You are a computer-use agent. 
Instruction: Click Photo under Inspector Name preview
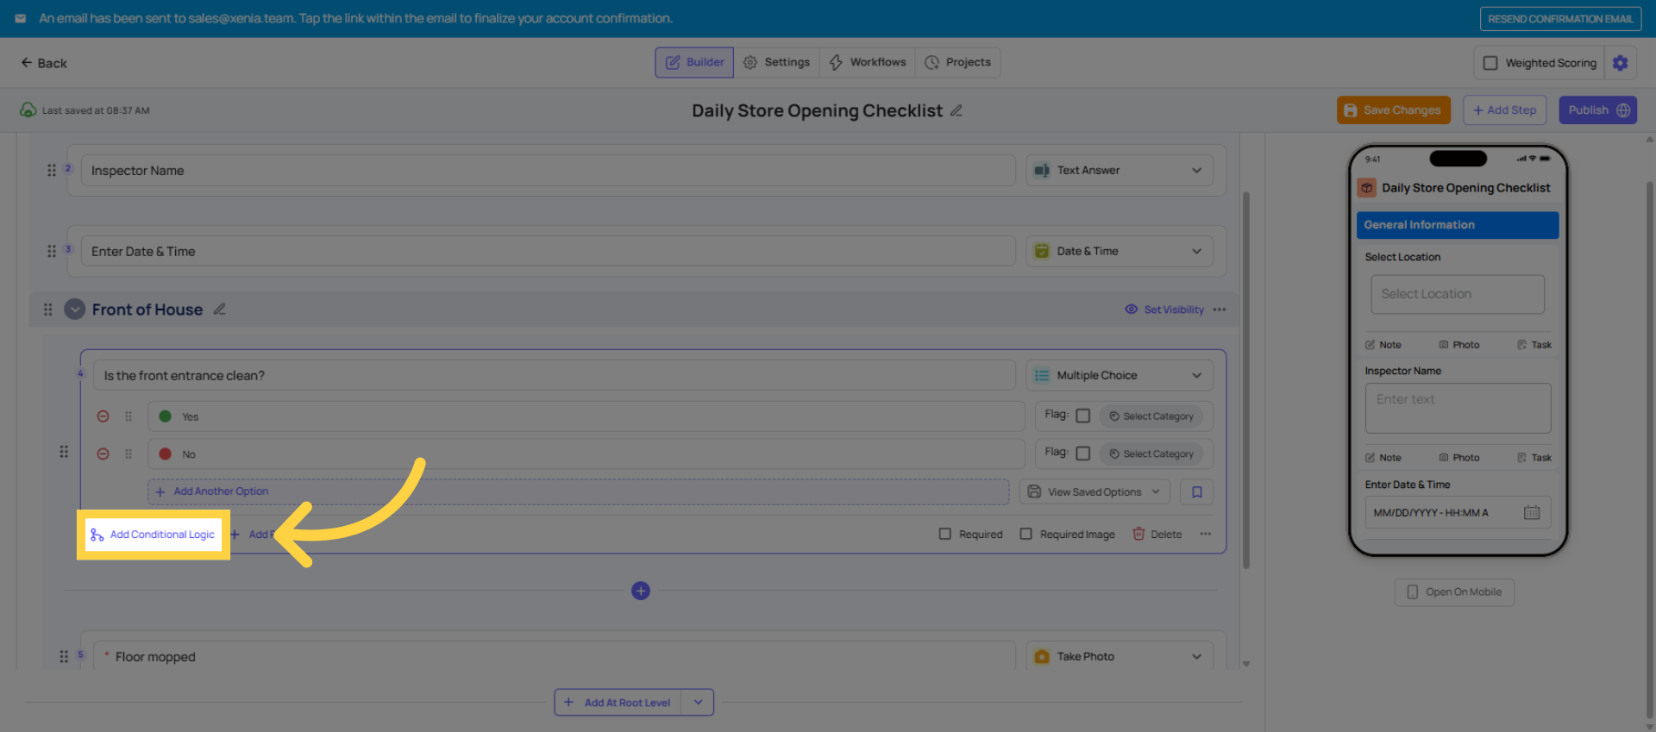pos(1459,458)
